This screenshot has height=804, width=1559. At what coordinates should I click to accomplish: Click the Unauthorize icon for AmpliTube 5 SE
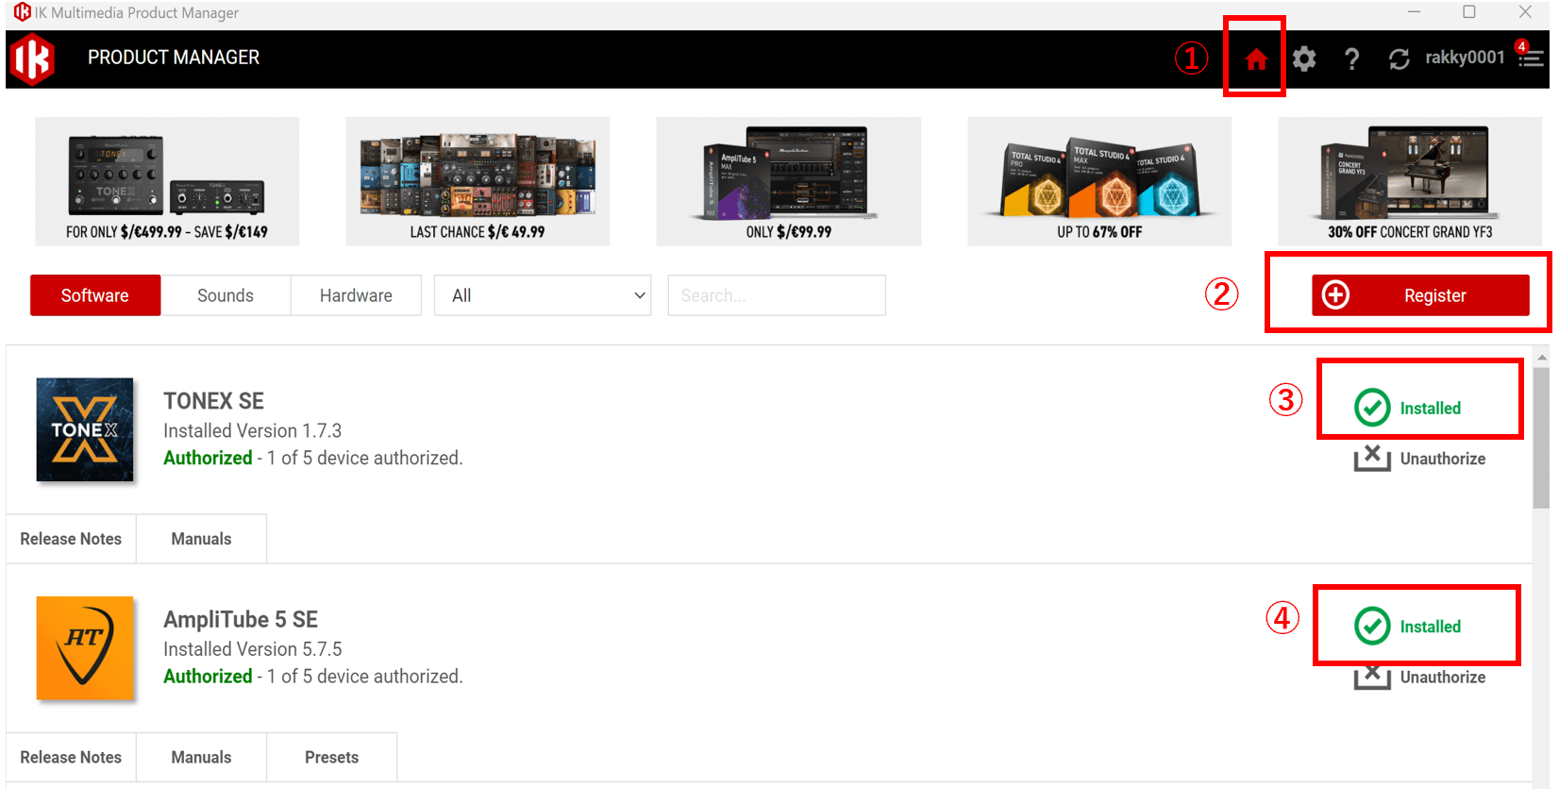click(1372, 677)
